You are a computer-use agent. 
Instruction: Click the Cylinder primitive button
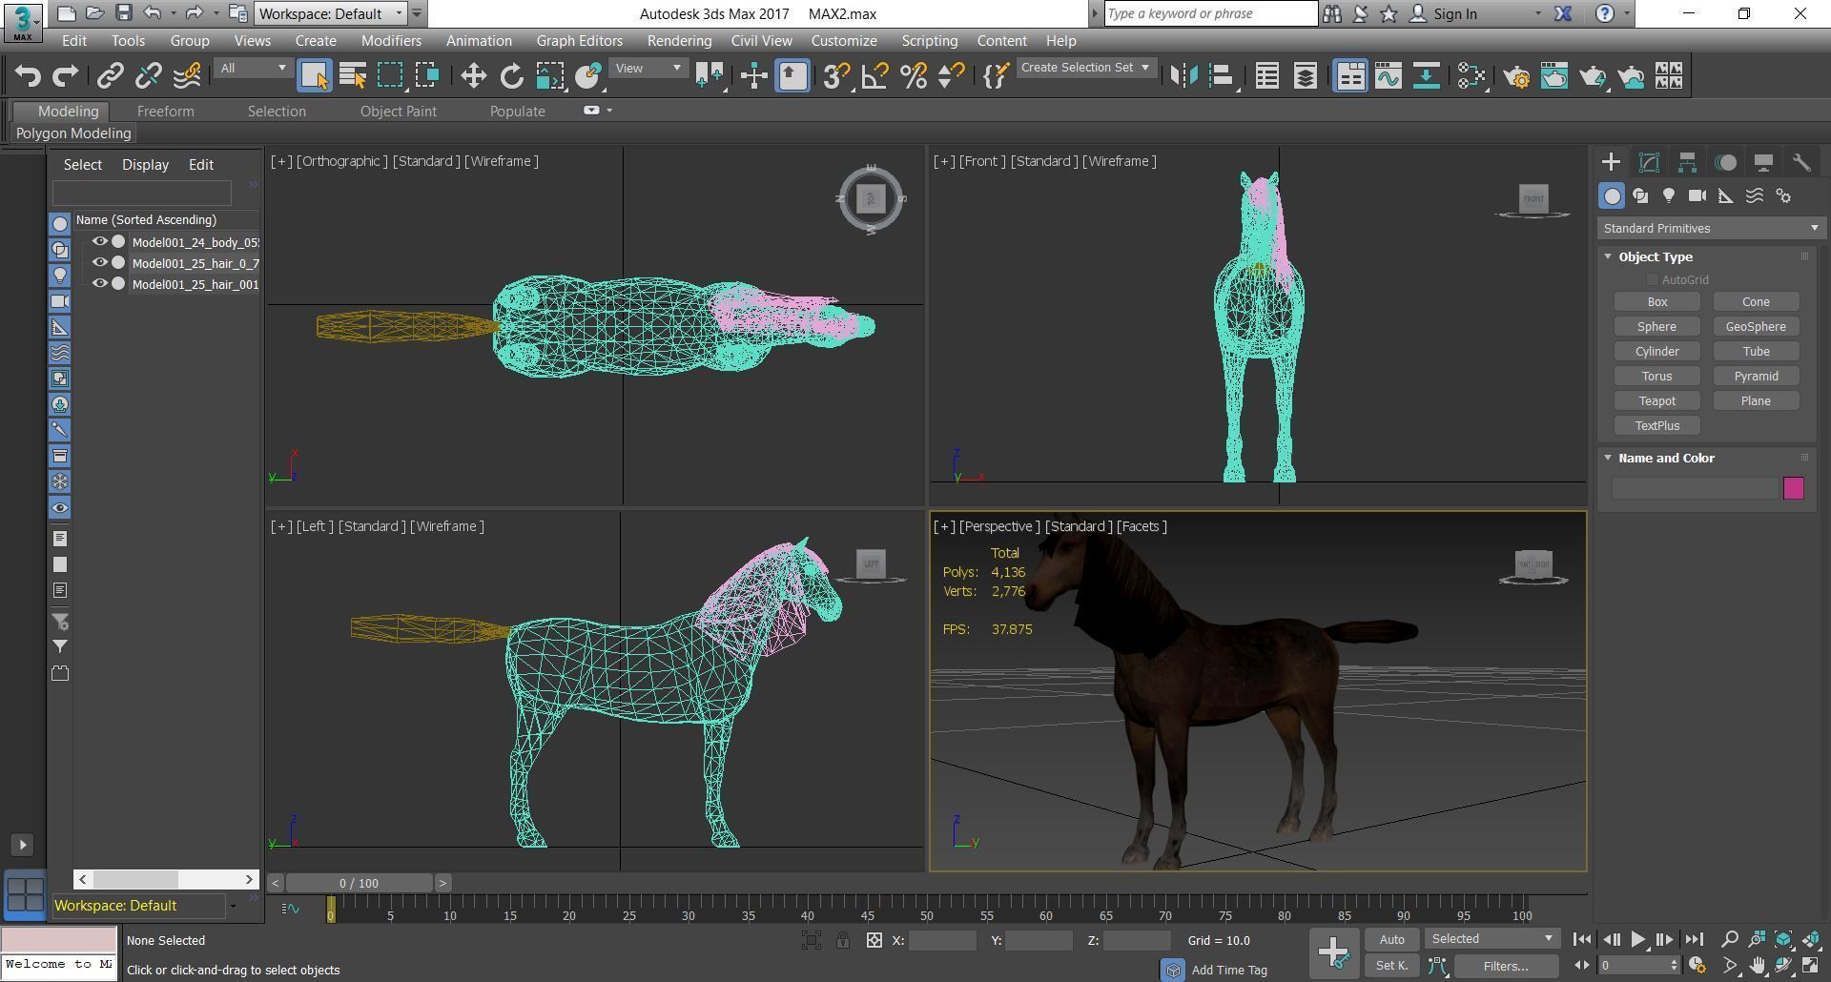(1656, 352)
